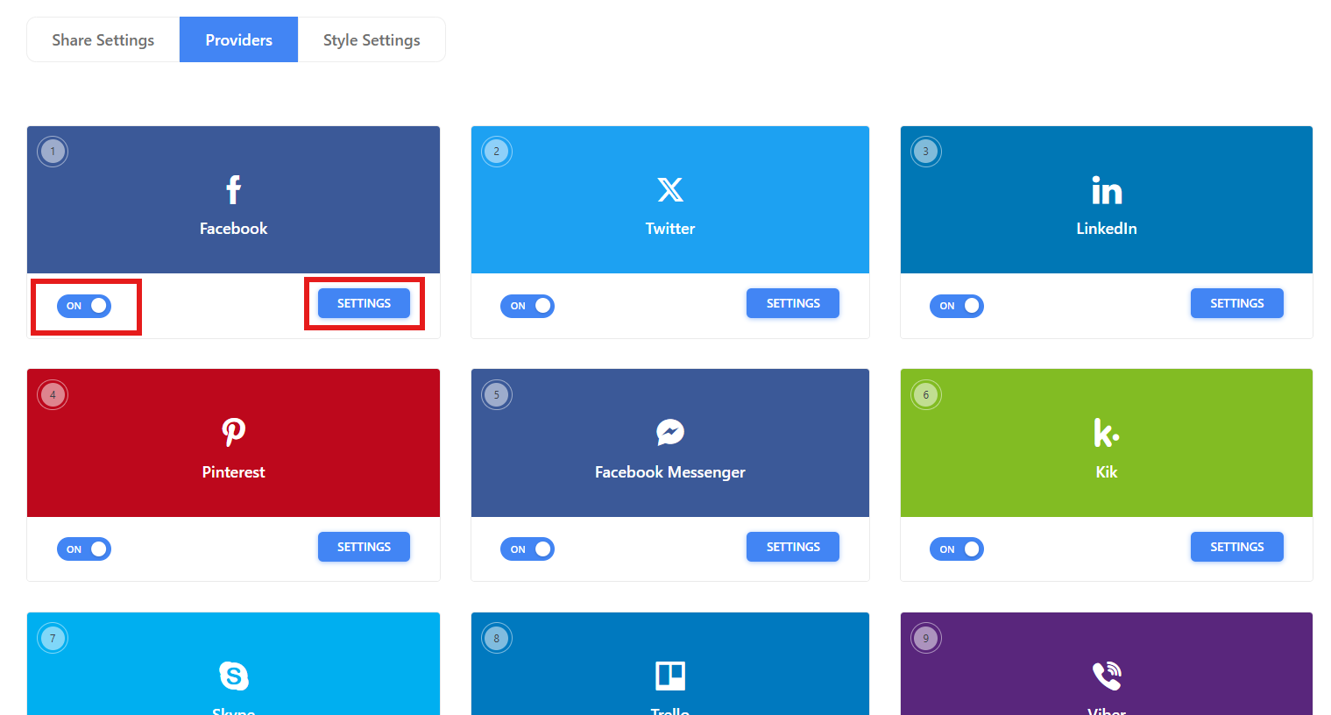Click the Pinterest card title text
The height and width of the screenshot is (715, 1331).
click(x=233, y=472)
